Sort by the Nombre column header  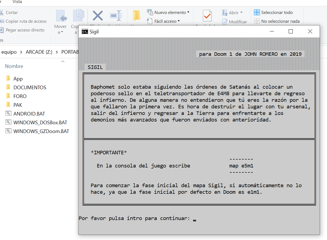click(14, 66)
